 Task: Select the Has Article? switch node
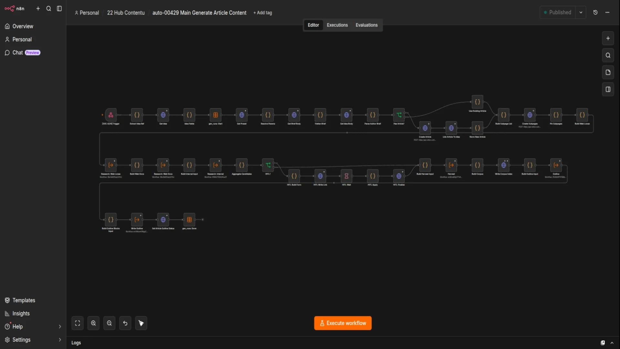pyautogui.click(x=399, y=115)
